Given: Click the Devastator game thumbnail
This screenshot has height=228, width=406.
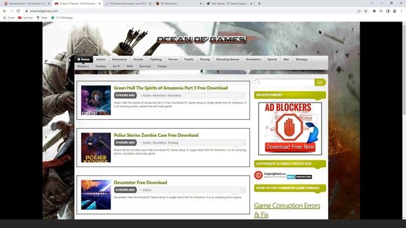Looking at the screenshot, I should point(96,195).
